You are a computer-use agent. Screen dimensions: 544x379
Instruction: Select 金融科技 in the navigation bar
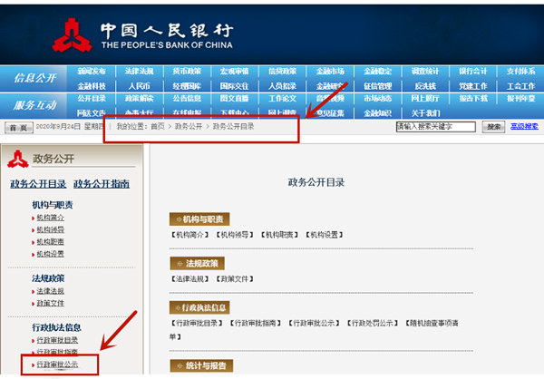(x=92, y=86)
